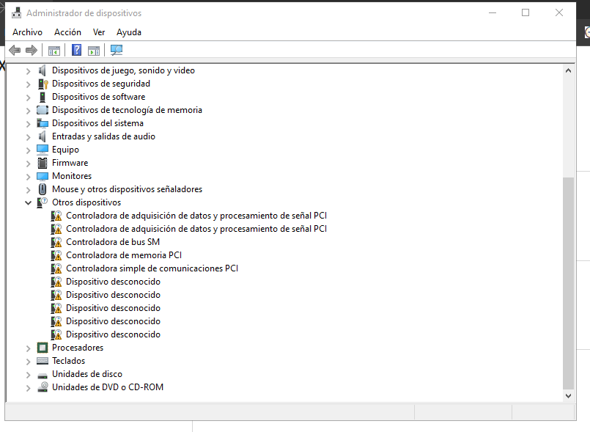Select Controladora simple de comunicaciones PCI

pos(150,268)
